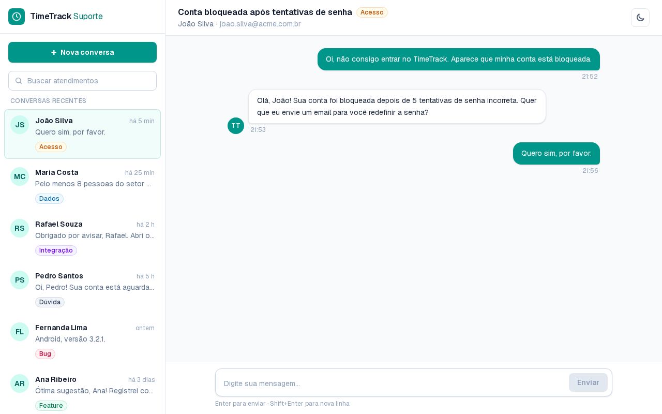662x414 pixels.
Task: Click the Enviar send button
Action: click(x=588, y=382)
